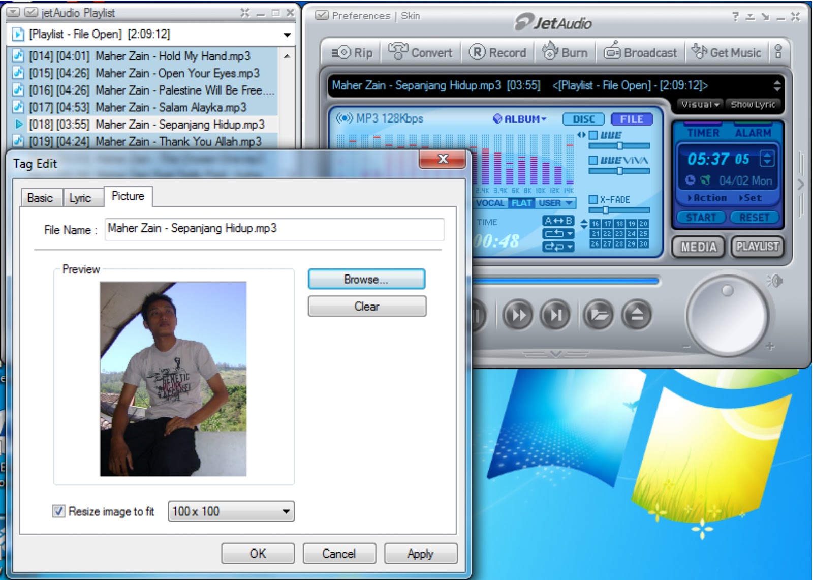Adjust the BBE ViVA level slider

pos(619,171)
